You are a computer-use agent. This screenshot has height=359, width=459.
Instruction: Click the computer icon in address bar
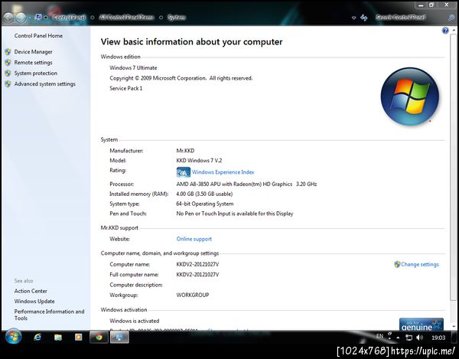click(38, 17)
